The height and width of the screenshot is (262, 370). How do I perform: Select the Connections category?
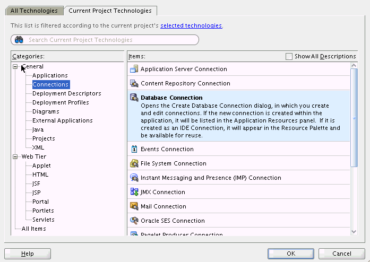[50, 84]
